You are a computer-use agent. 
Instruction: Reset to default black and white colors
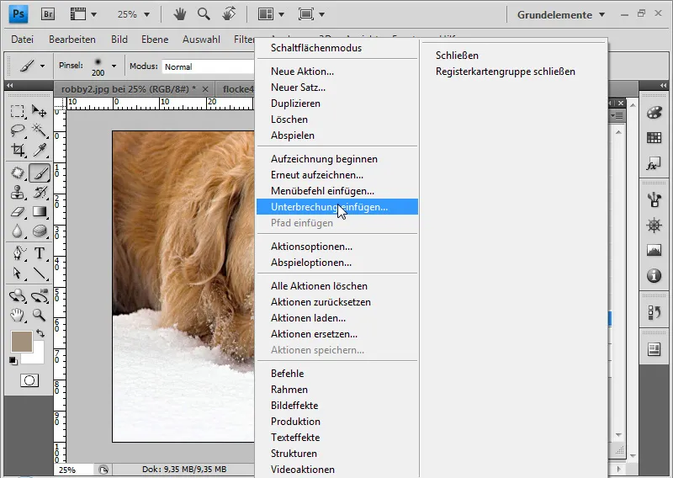[13, 361]
